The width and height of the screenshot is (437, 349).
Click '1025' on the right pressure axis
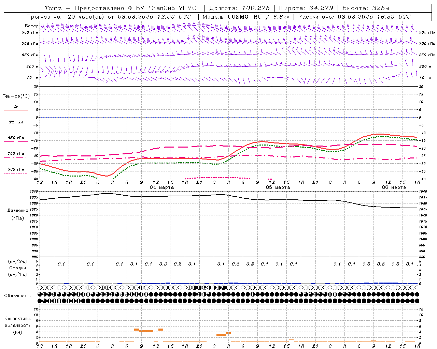[423, 209]
